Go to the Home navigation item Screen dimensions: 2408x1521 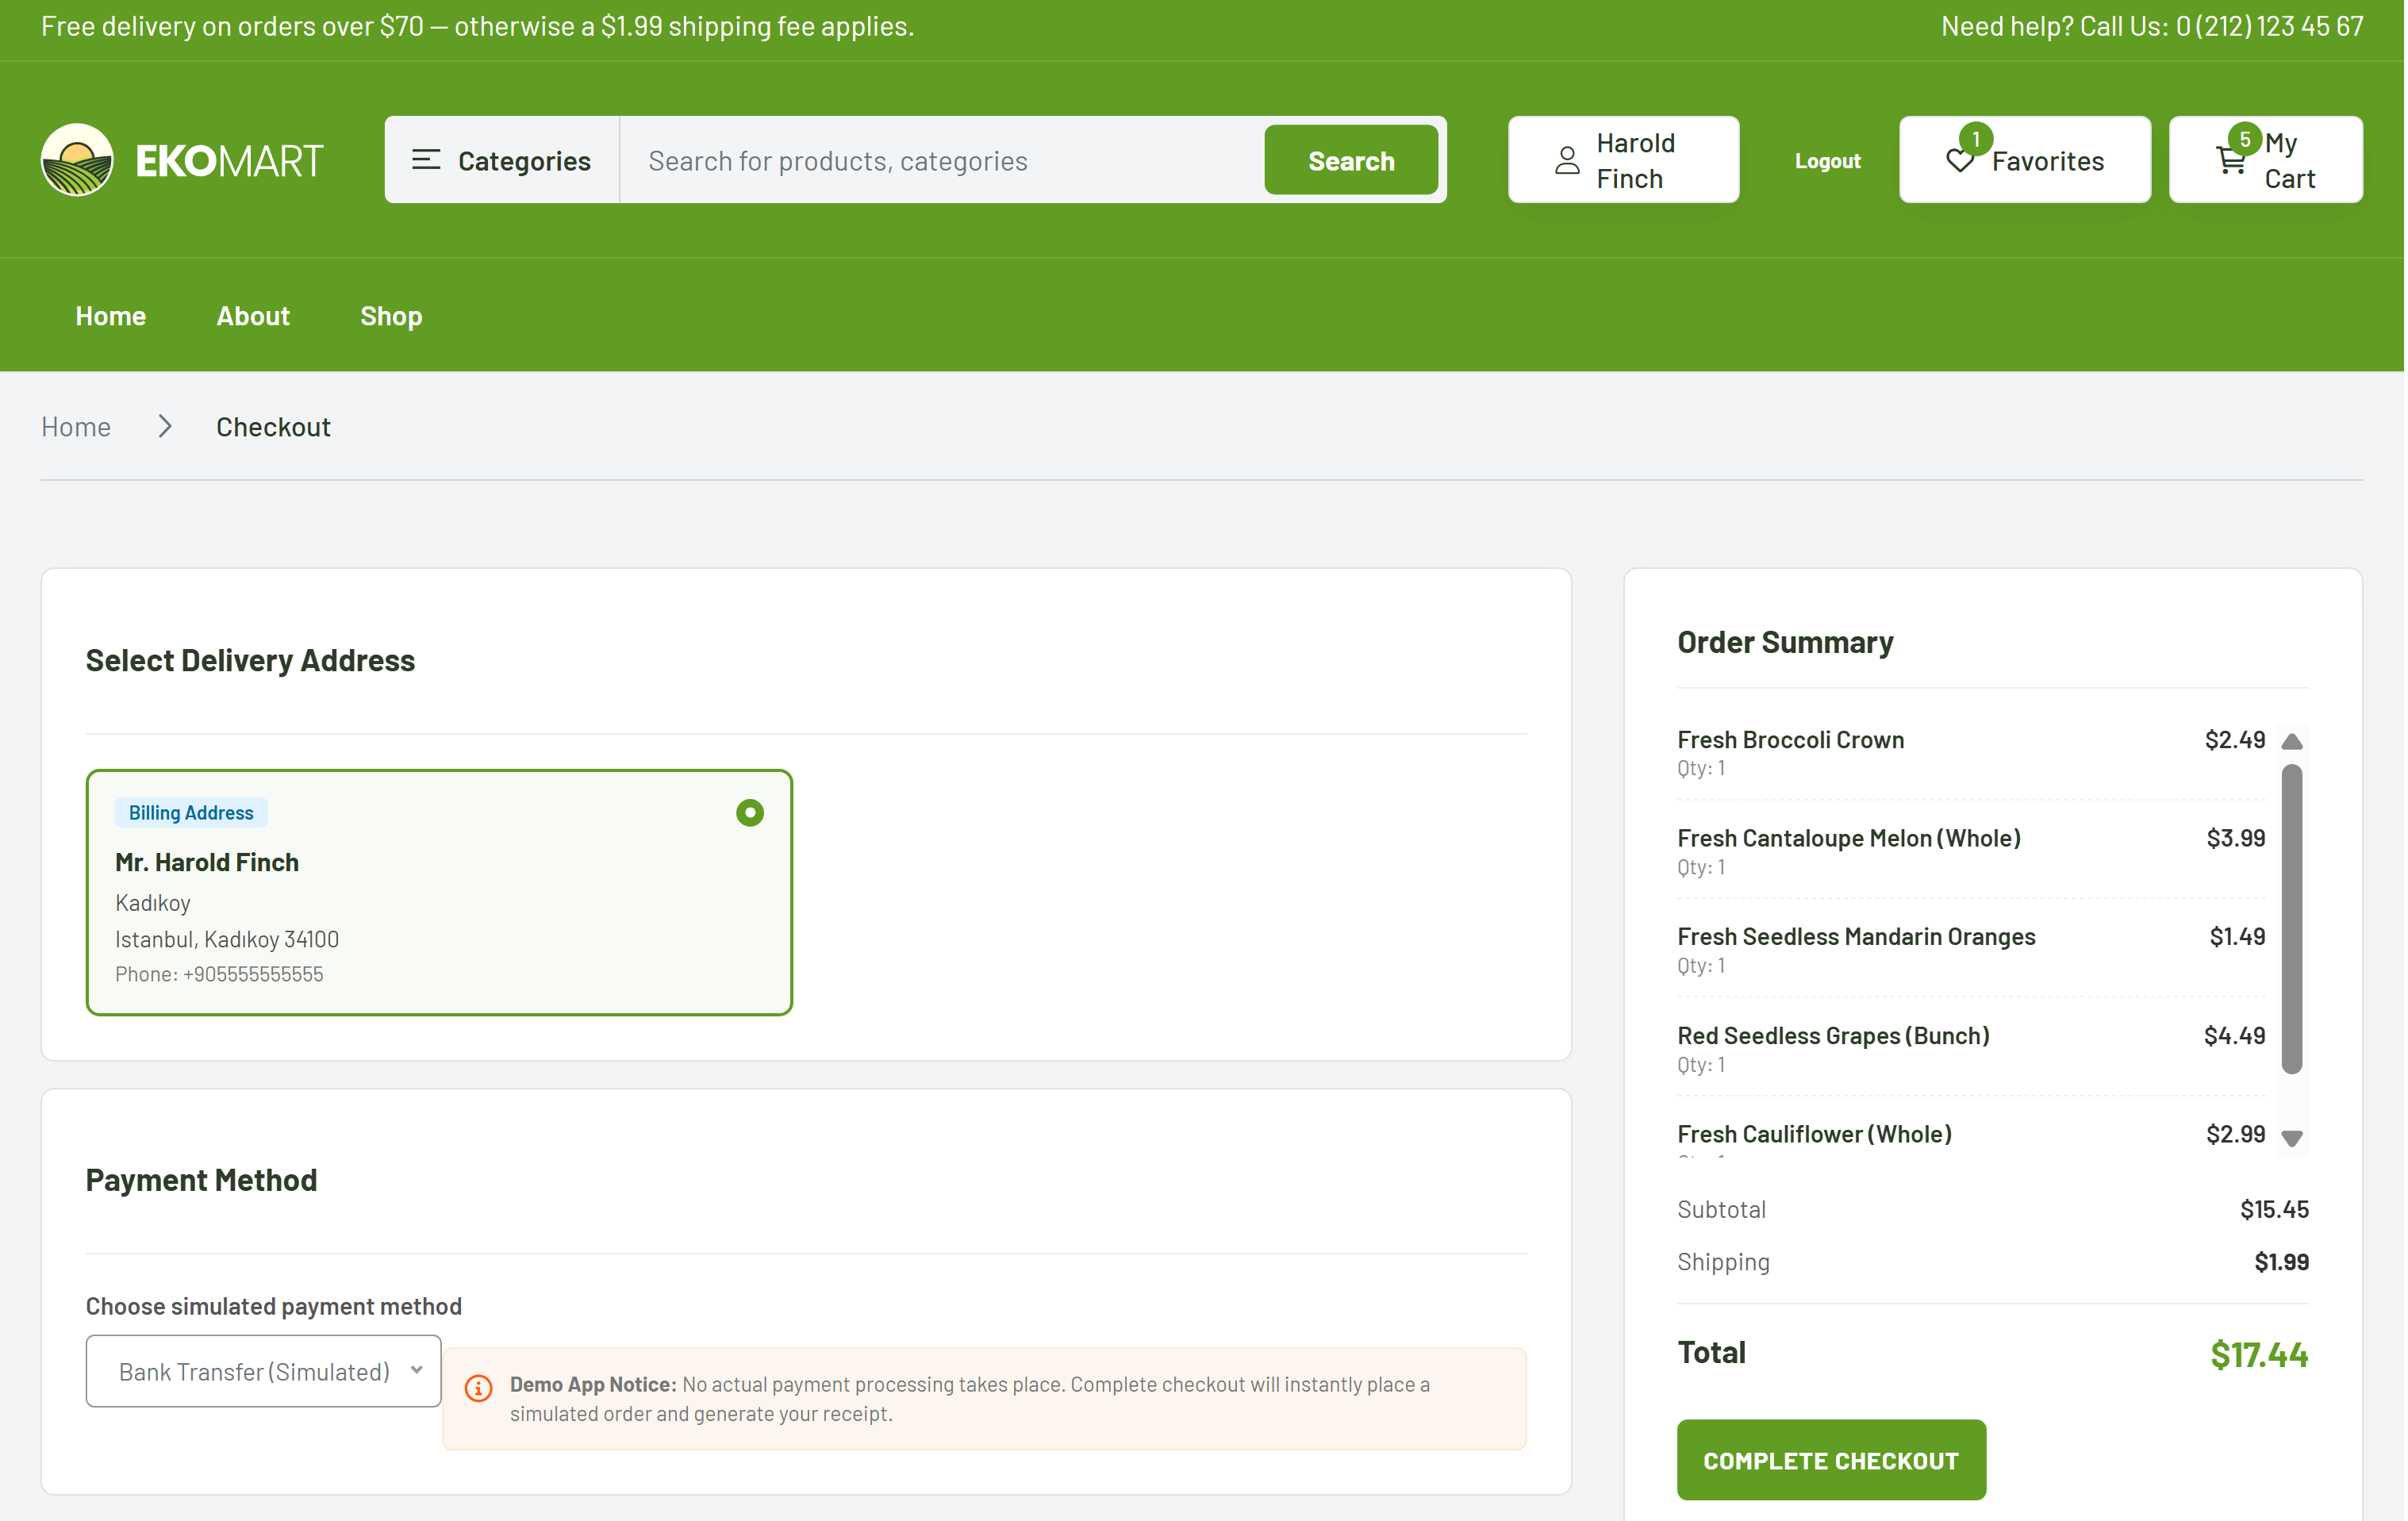(x=111, y=316)
